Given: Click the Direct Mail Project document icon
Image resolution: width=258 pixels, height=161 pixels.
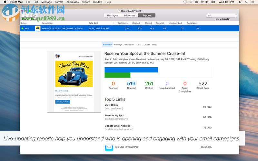Looking at the screenshot, I should (x=119, y=11).
